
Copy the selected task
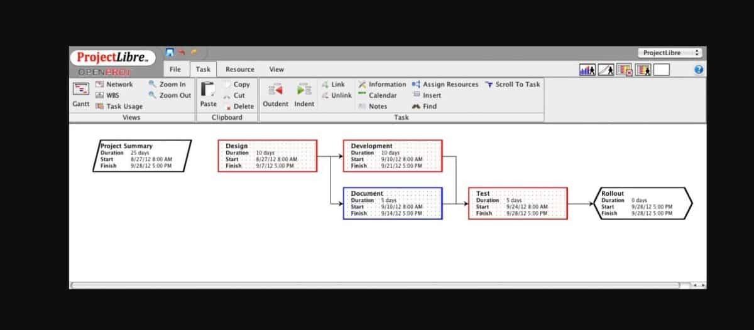(237, 84)
